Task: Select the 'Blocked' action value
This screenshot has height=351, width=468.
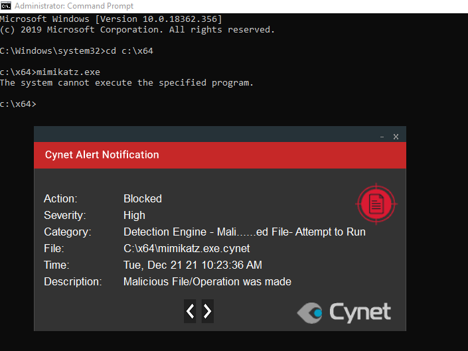Action: tap(143, 198)
